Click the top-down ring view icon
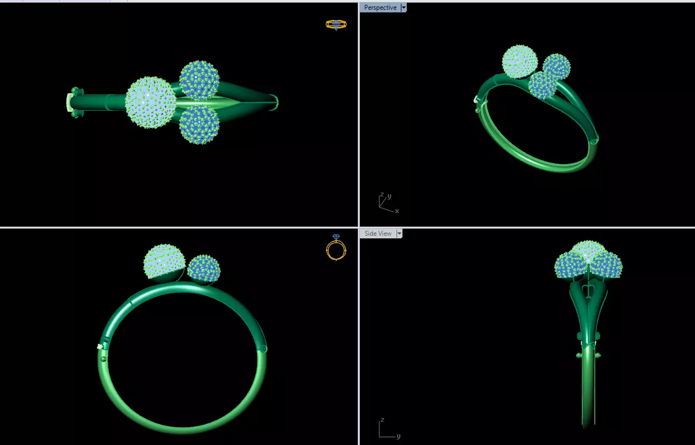 point(336,24)
